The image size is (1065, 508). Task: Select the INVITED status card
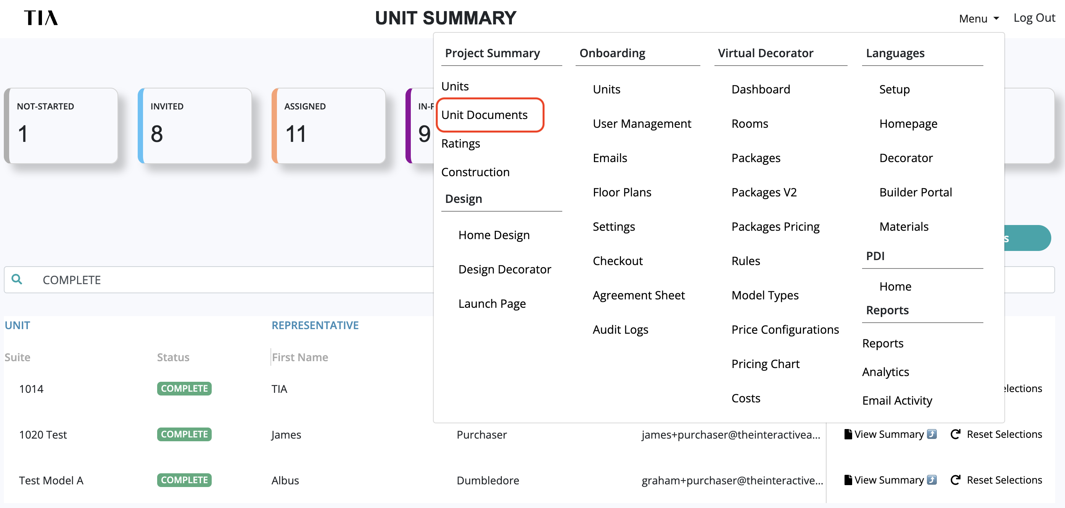(x=195, y=125)
